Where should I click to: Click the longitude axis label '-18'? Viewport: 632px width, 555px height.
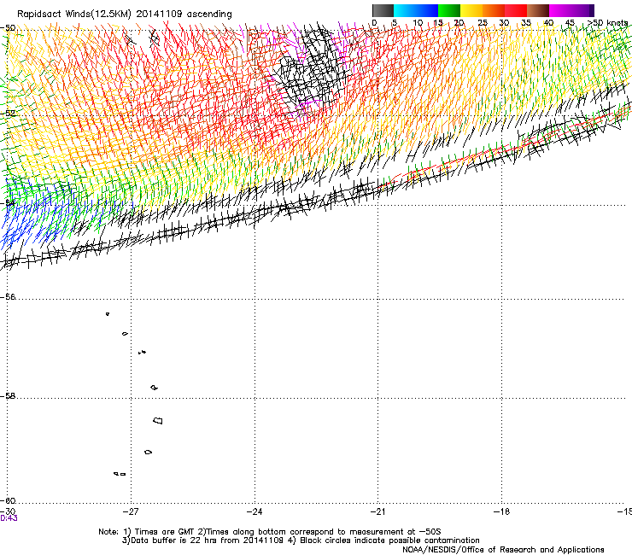(501, 511)
